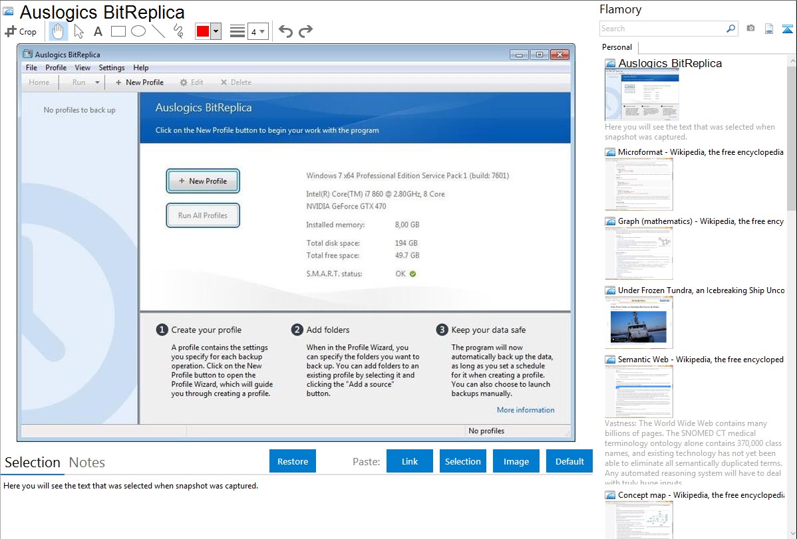Click the large New Profile button

point(203,181)
